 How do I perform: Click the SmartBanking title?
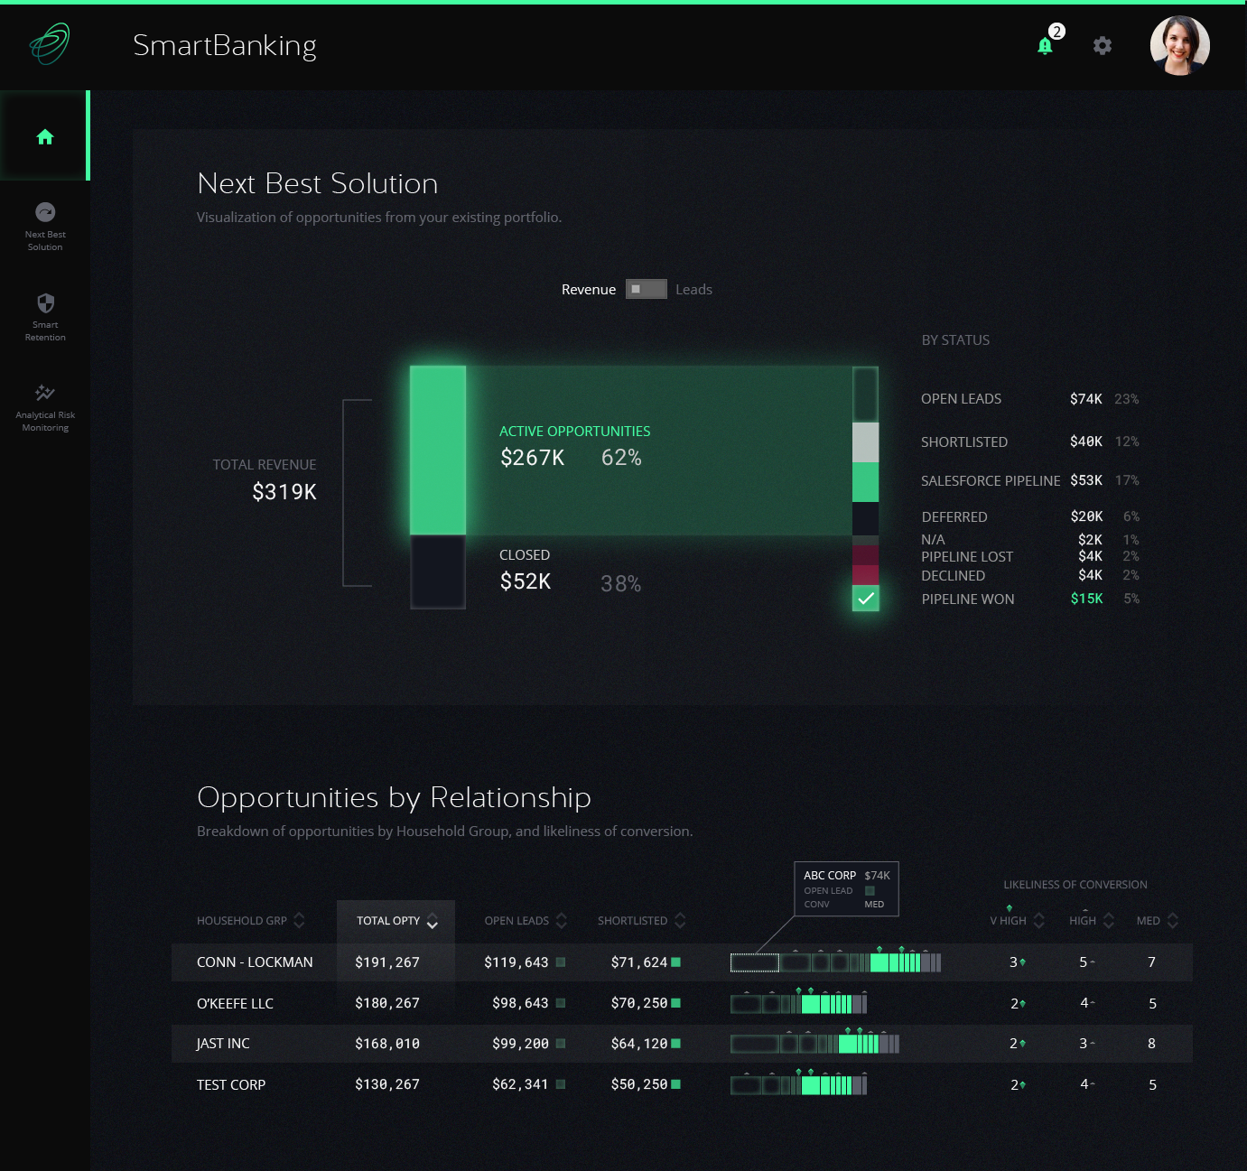pyautogui.click(x=225, y=45)
